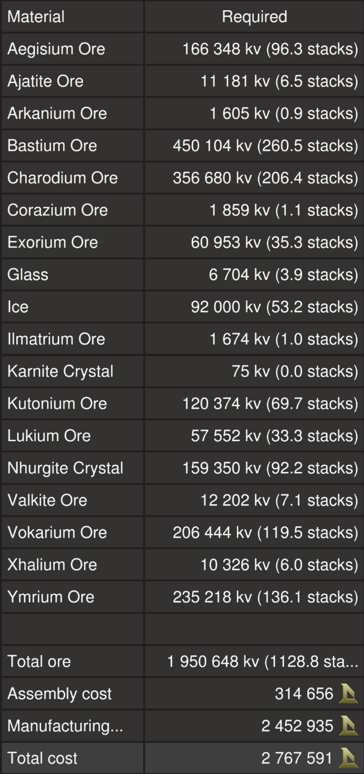The height and width of the screenshot is (774, 364).
Task: Select the Glass material row
Action: click(x=28, y=275)
